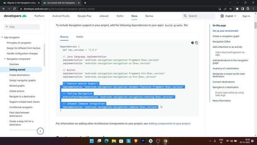Close the 'Get started with the Navigation' tab
The width and height of the screenshot is (257, 145).
click(79, 3)
